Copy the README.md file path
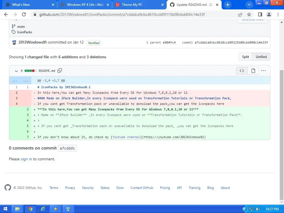Image resolution: width=284 pixels, height=213 pixels. tap(60, 70)
